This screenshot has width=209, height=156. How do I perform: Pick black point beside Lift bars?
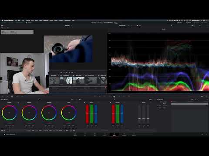84,103
